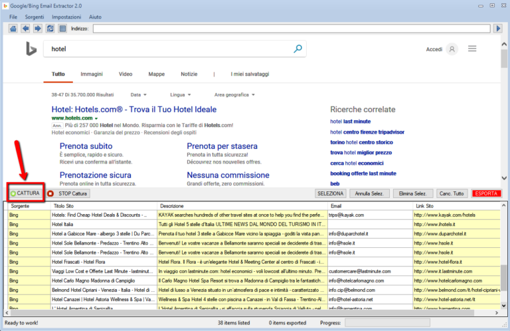The height and width of the screenshot is (331, 510).
Task: Open the Sorgenti menu
Action: tap(33, 16)
